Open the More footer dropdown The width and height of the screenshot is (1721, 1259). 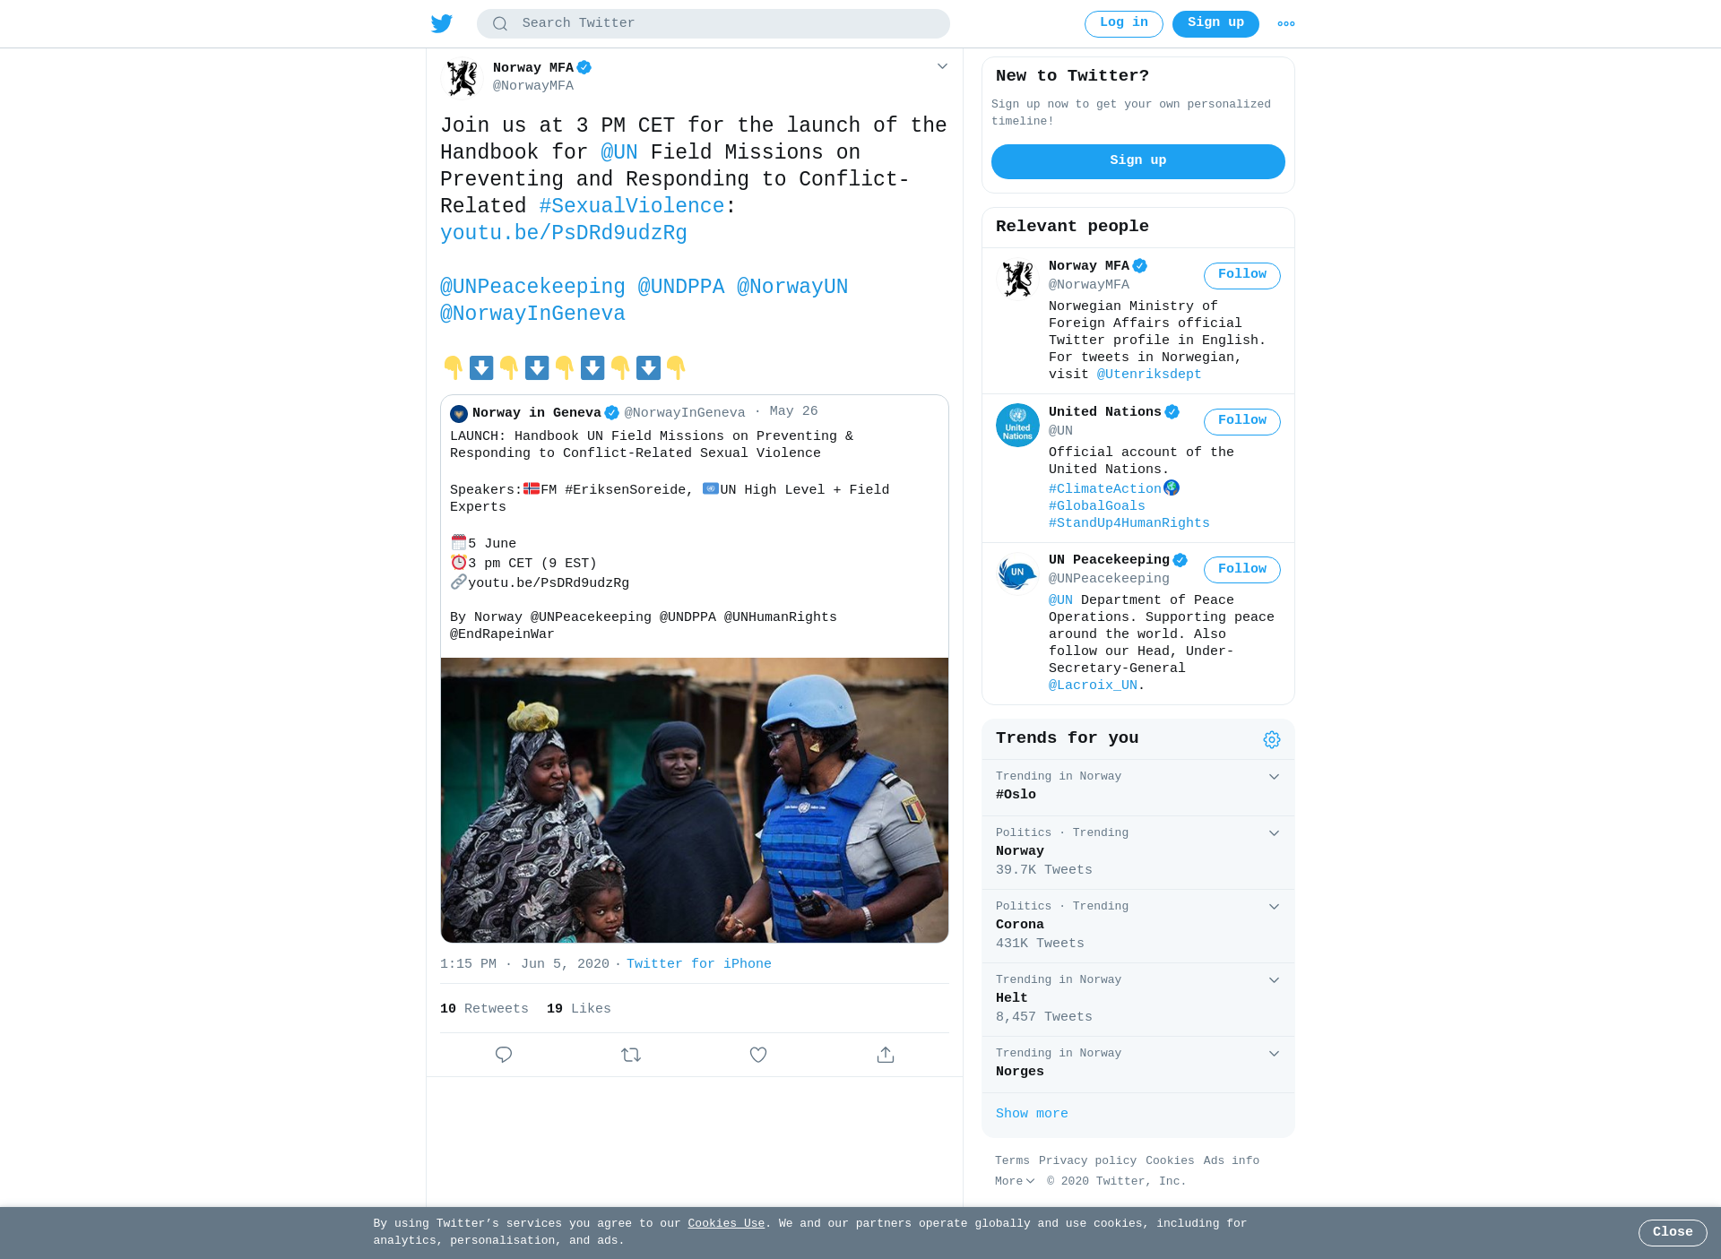[x=1015, y=1181]
